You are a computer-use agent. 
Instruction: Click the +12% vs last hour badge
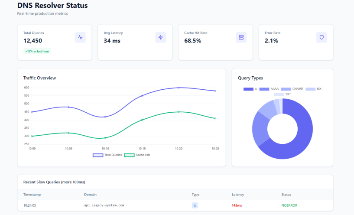coord(37,51)
